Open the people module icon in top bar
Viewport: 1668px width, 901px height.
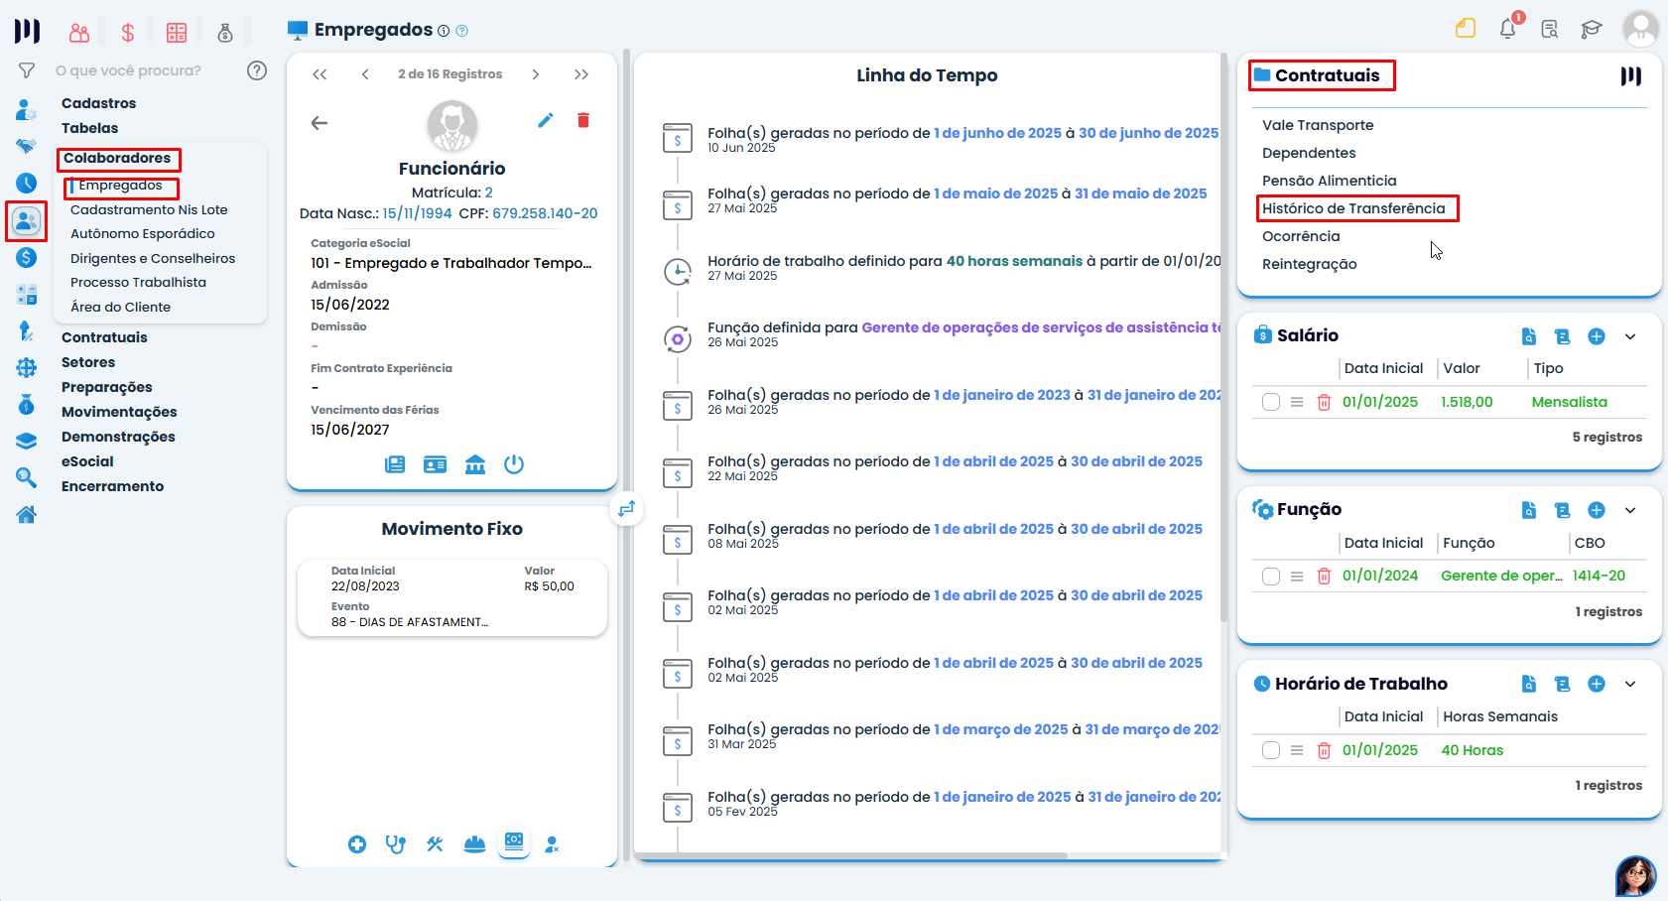[x=79, y=33]
